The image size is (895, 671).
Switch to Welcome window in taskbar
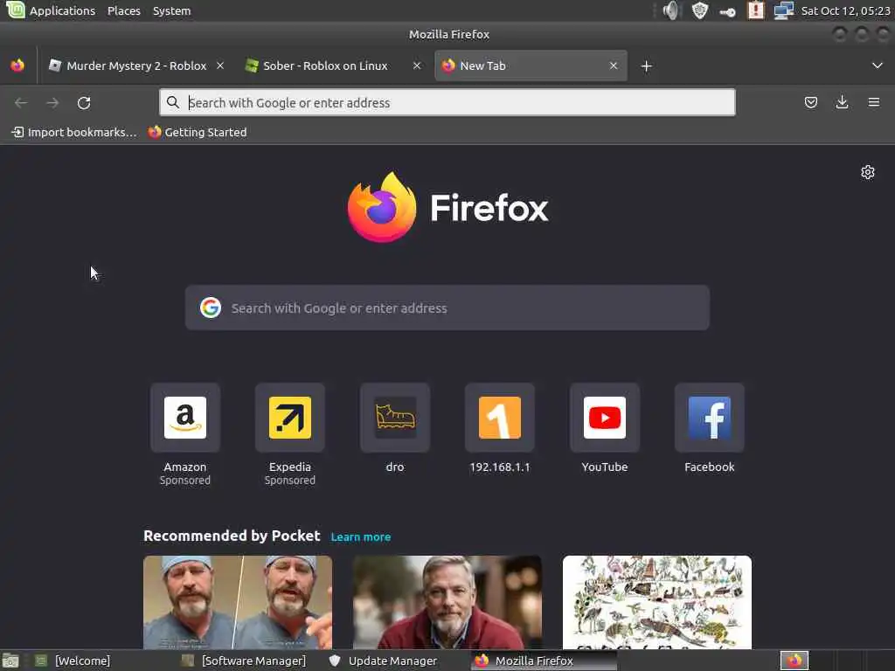pos(73,661)
